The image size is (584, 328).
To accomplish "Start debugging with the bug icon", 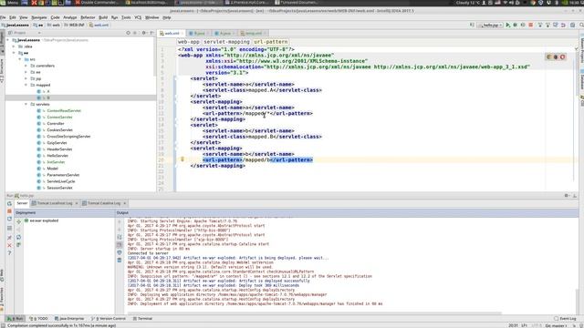I will 516,25.
